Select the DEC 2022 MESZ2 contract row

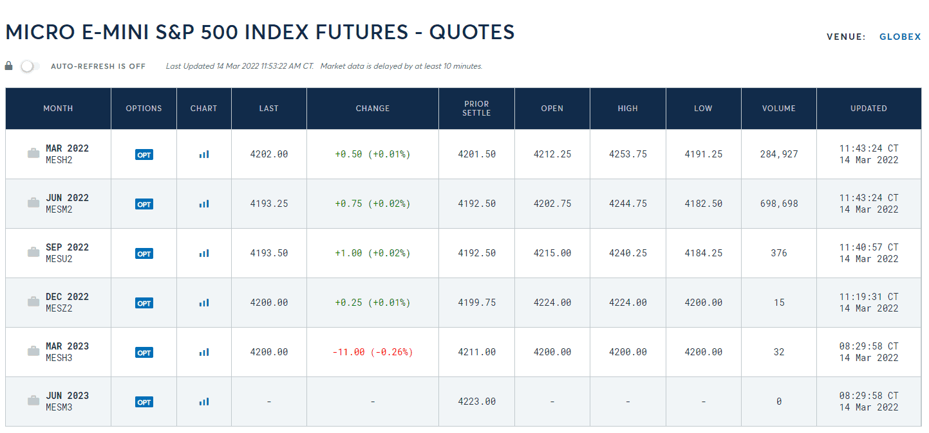67,303
